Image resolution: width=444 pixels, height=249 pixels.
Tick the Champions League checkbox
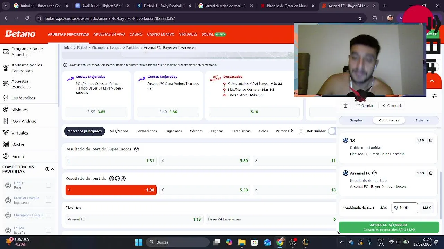pos(49,215)
